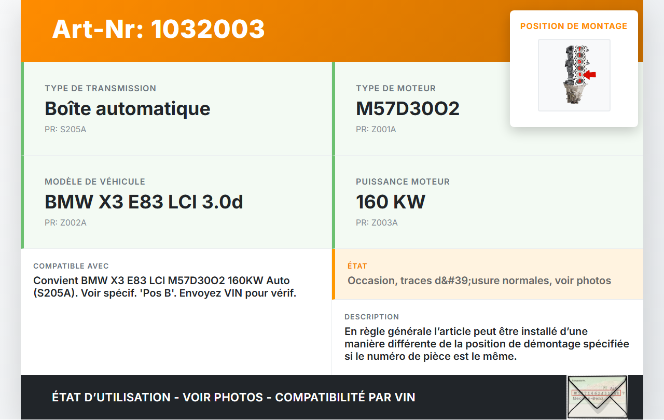Screen dimensions: 664x420
Task: Click the 'POSITION DE MONTAGE' heading
Action: tap(574, 26)
